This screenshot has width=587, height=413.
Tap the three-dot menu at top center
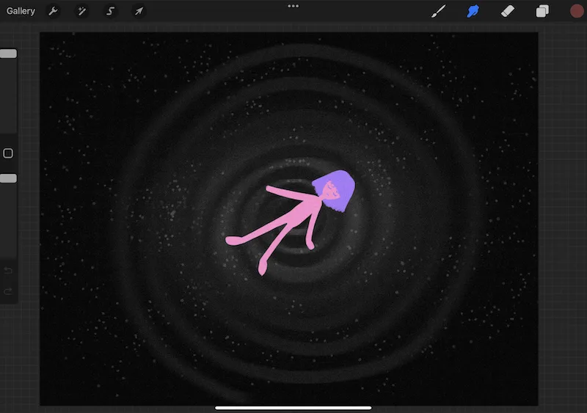click(x=293, y=6)
